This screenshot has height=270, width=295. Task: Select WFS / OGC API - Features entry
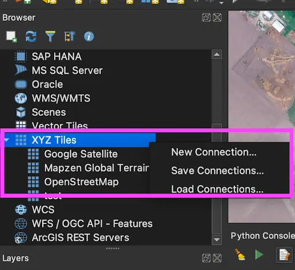(92, 223)
